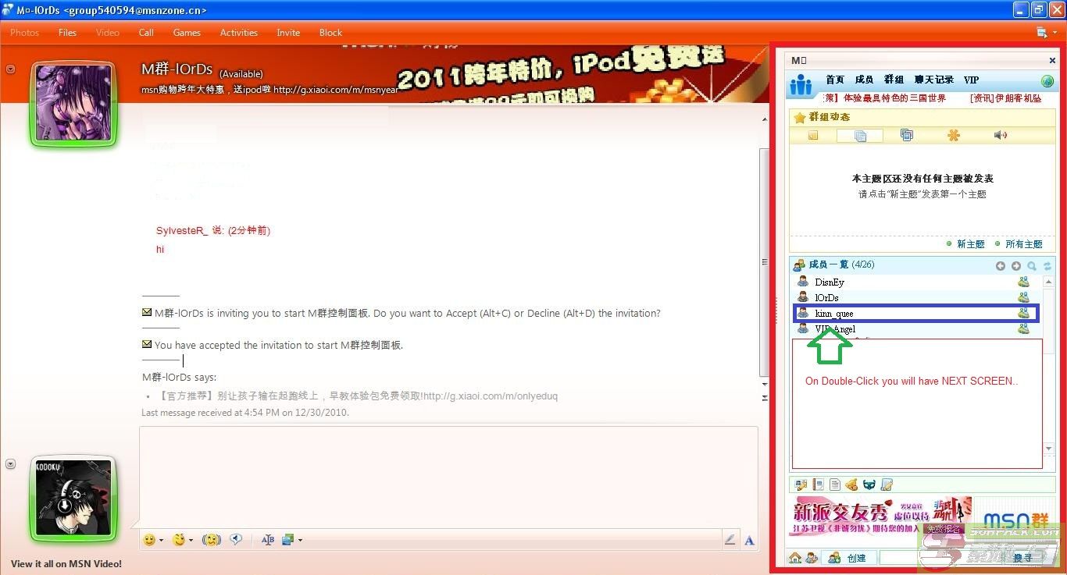Select member kinn_quee in member list
The width and height of the screenshot is (1067, 575).
point(834,314)
